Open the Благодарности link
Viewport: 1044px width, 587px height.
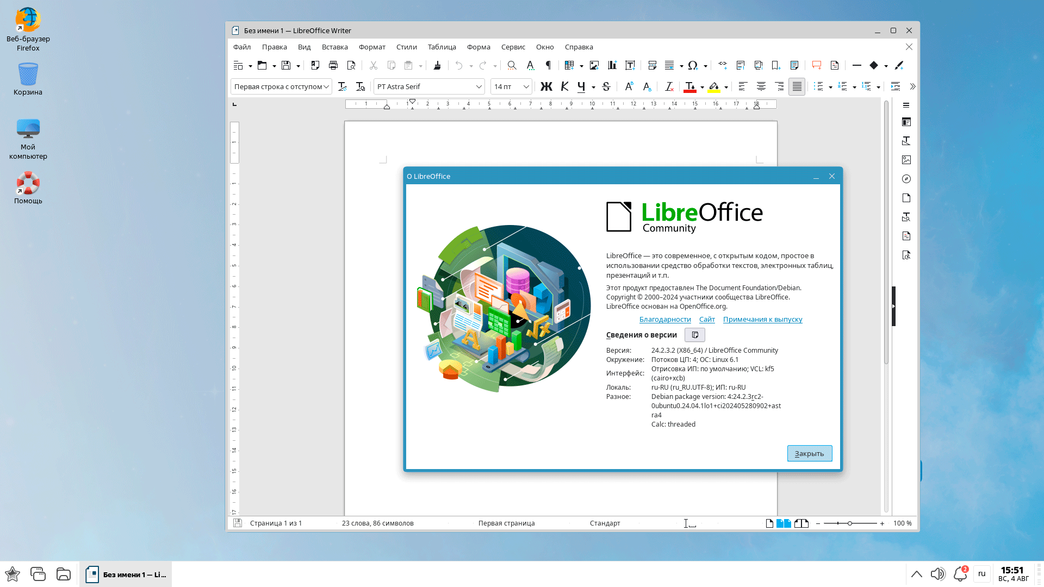coord(664,320)
